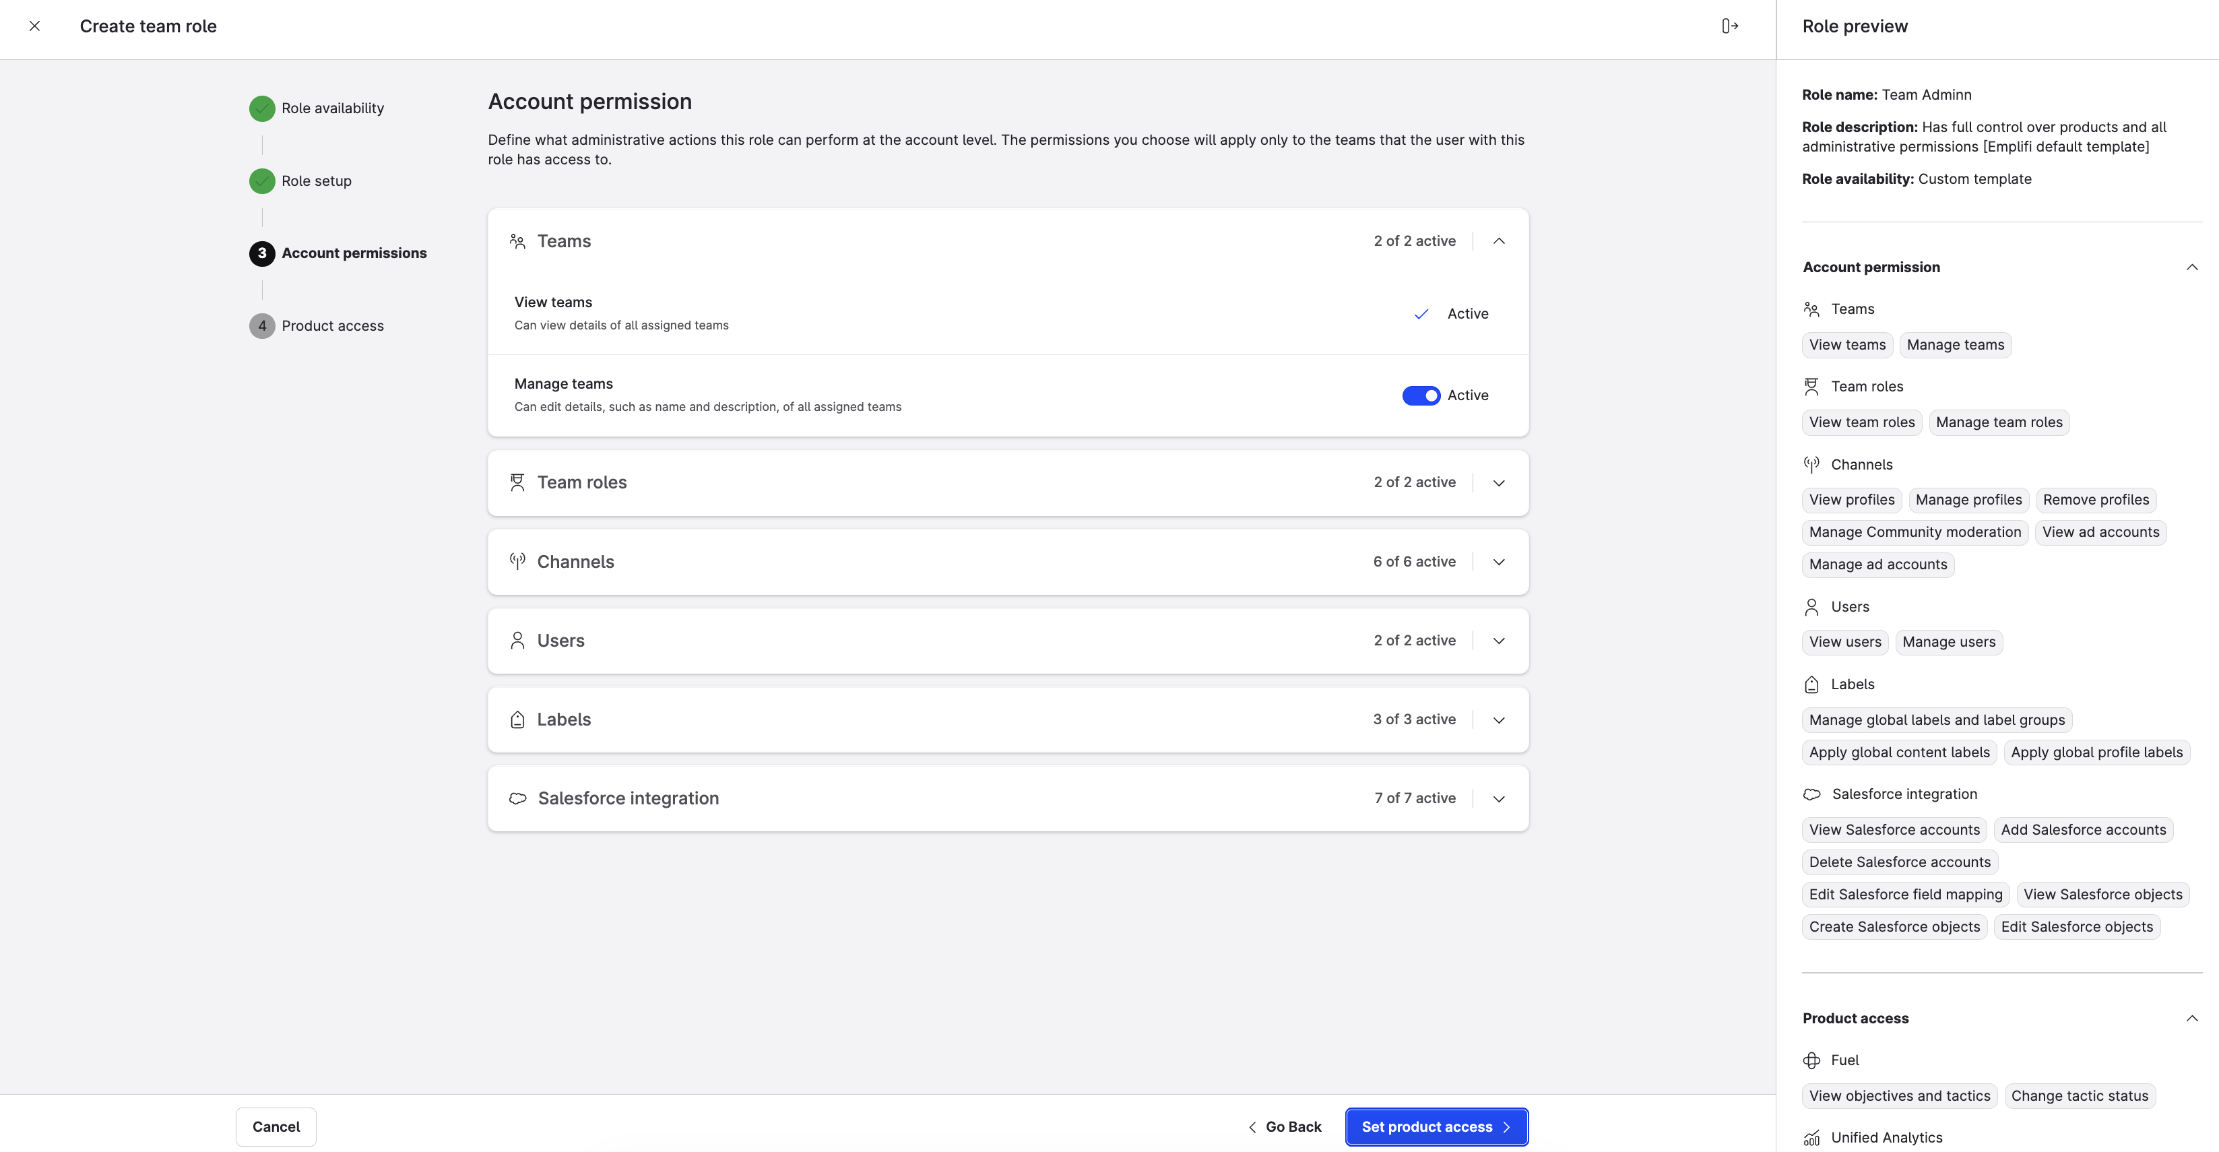Click the Role setup green check icon
The image size is (2219, 1152).
tap(262, 181)
